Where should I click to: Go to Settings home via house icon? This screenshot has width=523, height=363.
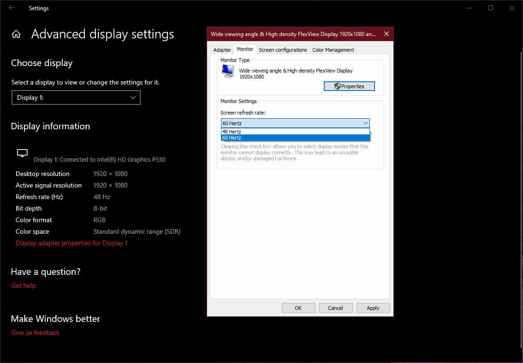pyautogui.click(x=16, y=34)
